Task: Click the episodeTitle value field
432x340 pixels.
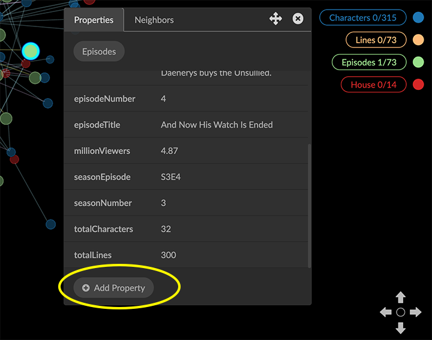Action: pyautogui.click(x=217, y=125)
